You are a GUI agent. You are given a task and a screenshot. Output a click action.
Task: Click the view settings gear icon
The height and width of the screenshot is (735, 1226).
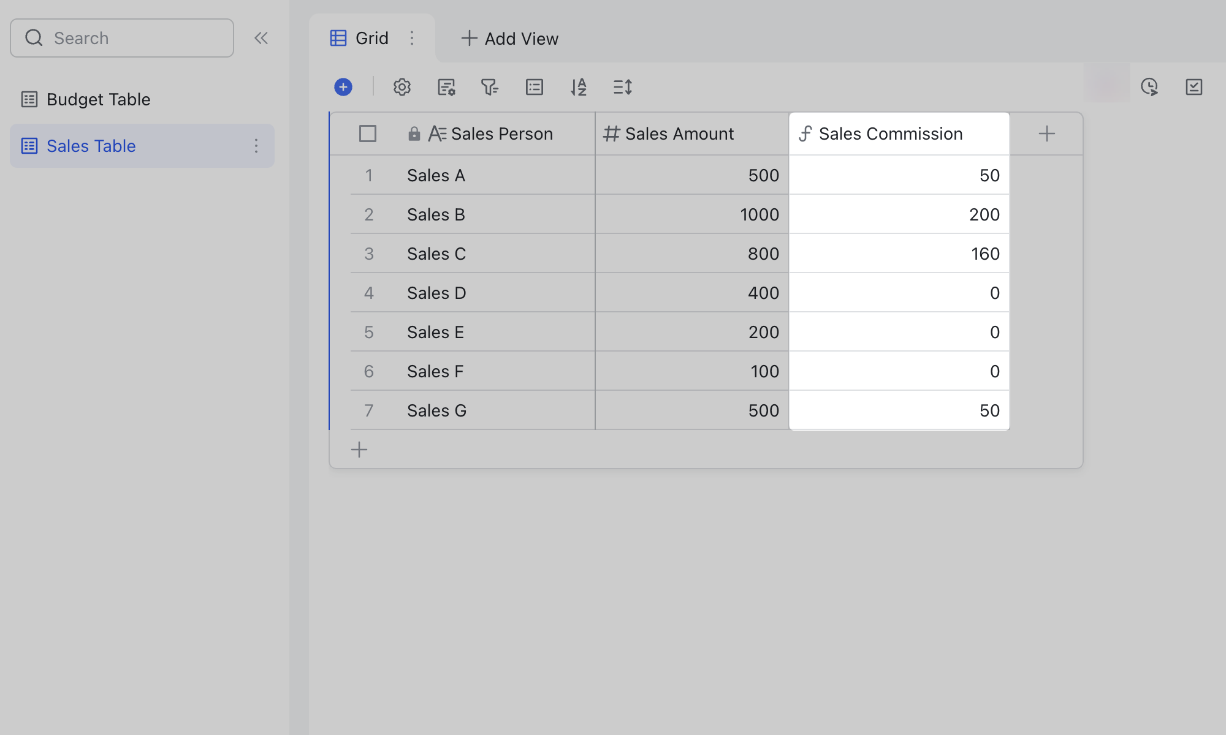pyautogui.click(x=402, y=87)
